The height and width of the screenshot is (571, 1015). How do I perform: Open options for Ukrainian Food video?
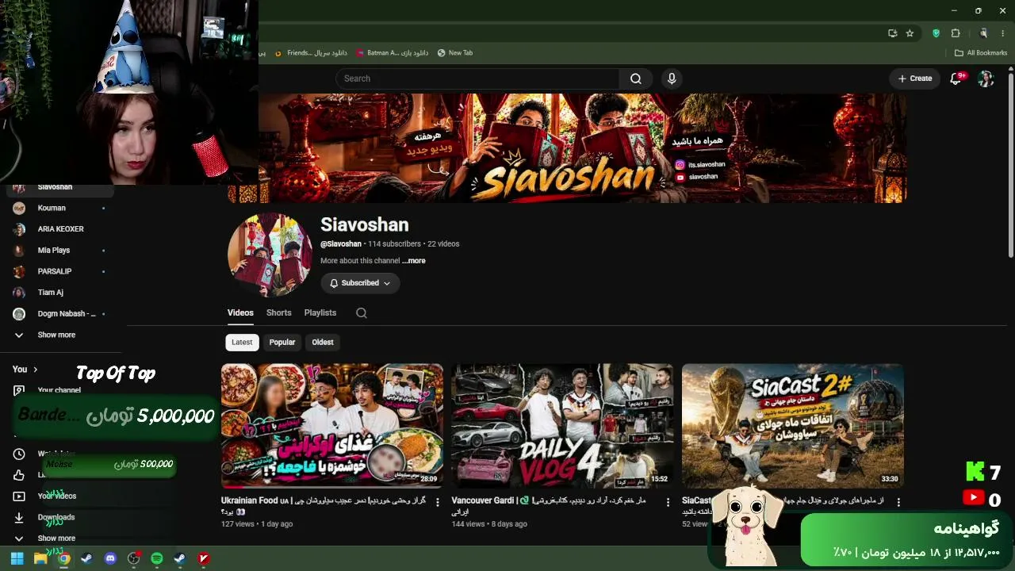coord(438,502)
